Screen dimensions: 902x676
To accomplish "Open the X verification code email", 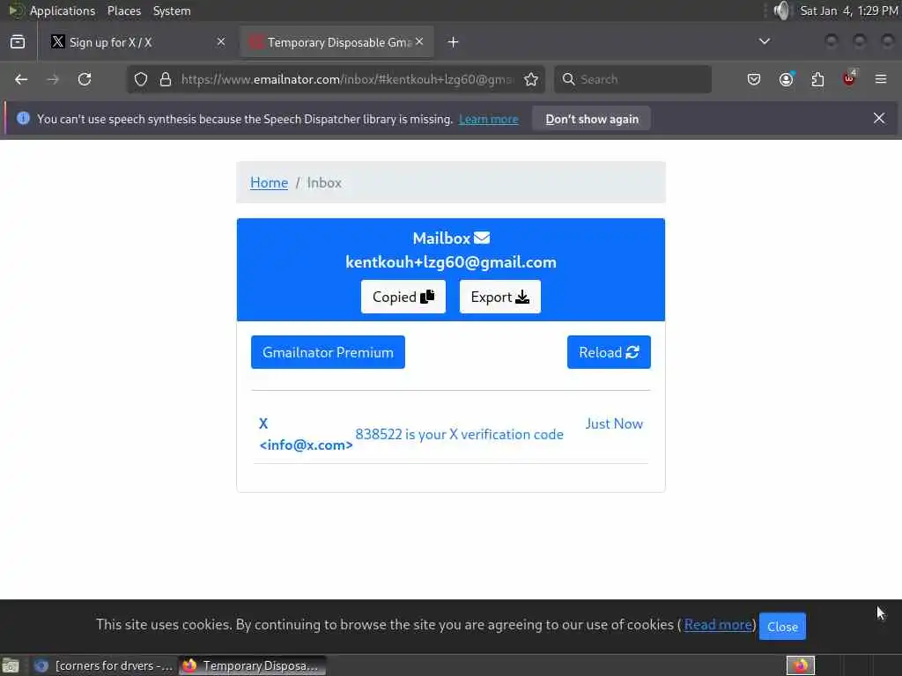I will pyautogui.click(x=459, y=434).
